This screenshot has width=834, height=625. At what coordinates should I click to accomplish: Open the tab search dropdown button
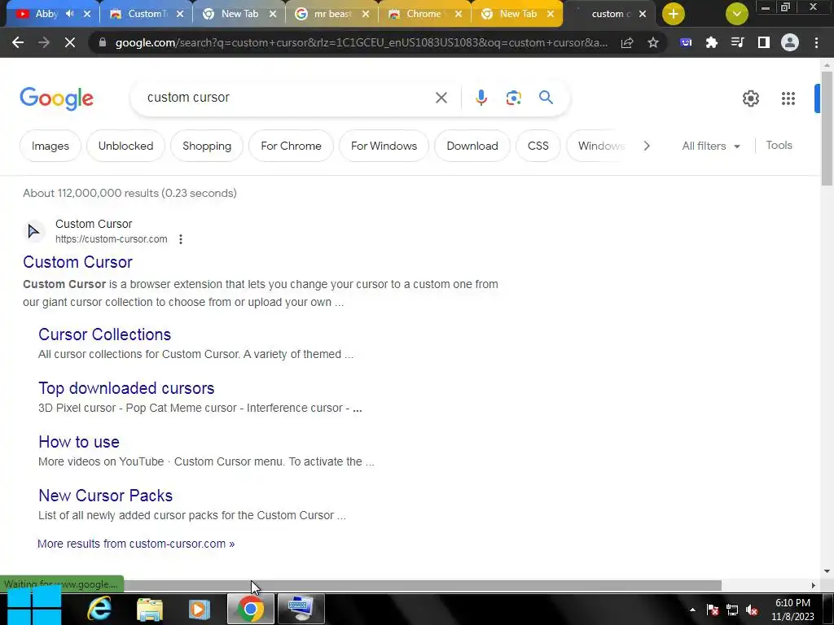(736, 14)
